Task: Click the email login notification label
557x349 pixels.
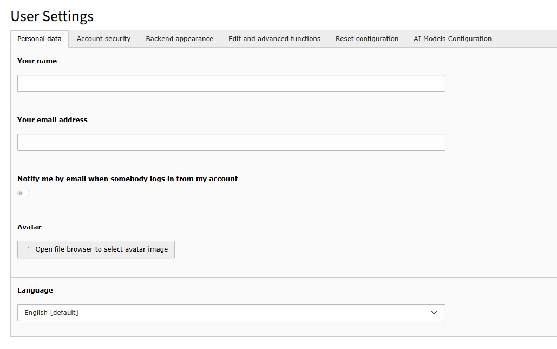Action: click(x=128, y=179)
